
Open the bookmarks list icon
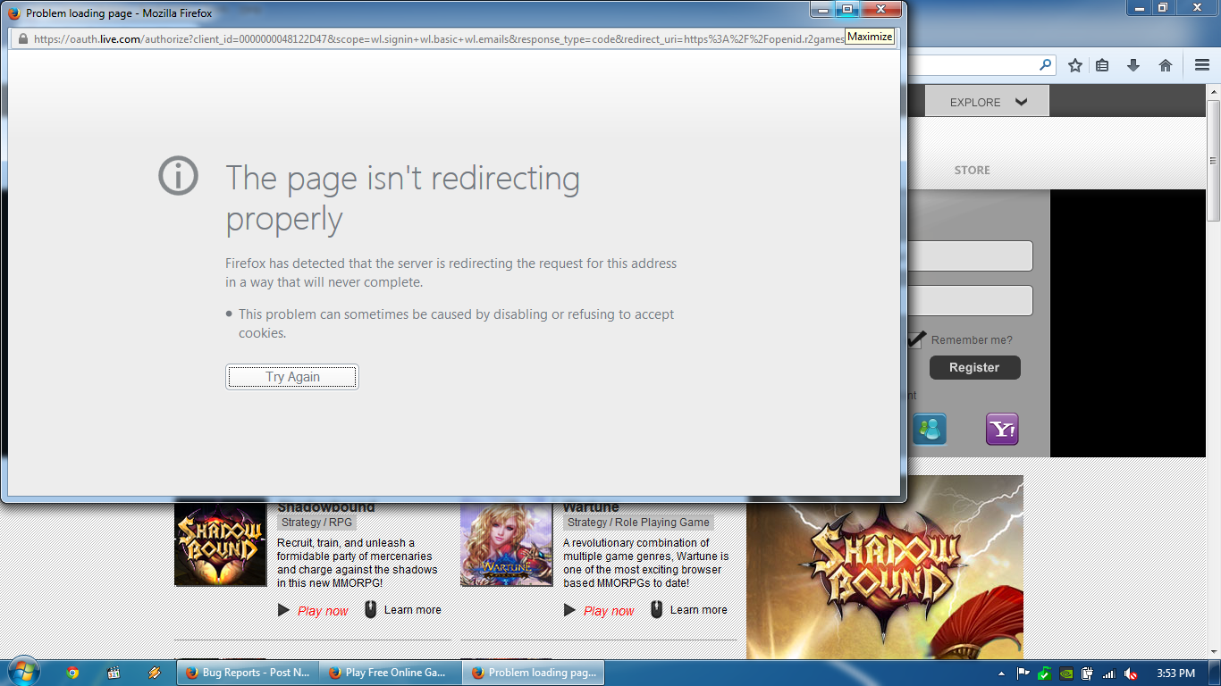pos(1102,65)
